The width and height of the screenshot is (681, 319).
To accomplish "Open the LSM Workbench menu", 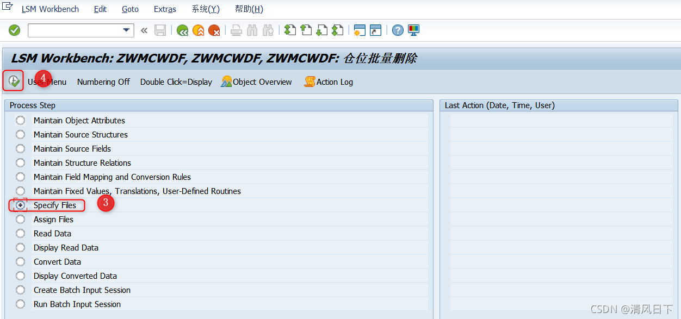I will 50,9.
